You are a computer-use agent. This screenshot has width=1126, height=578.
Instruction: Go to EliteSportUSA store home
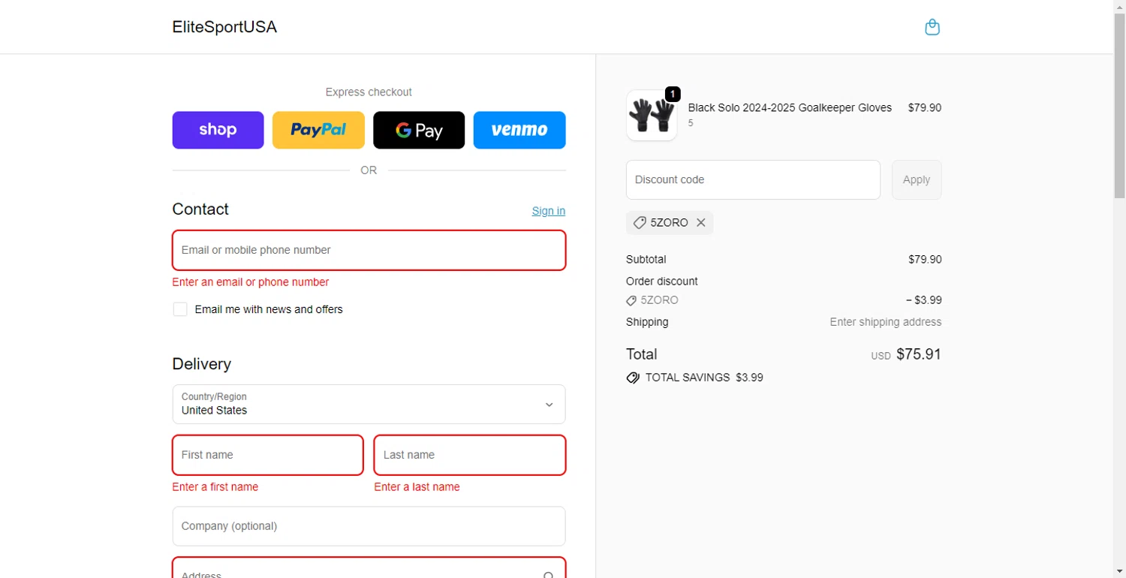(x=224, y=27)
